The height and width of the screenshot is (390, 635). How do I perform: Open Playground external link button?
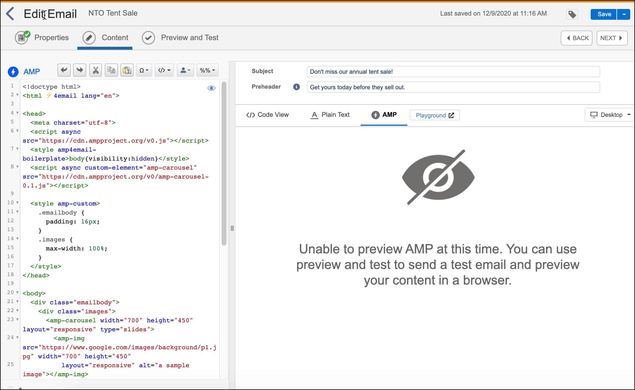click(x=435, y=115)
